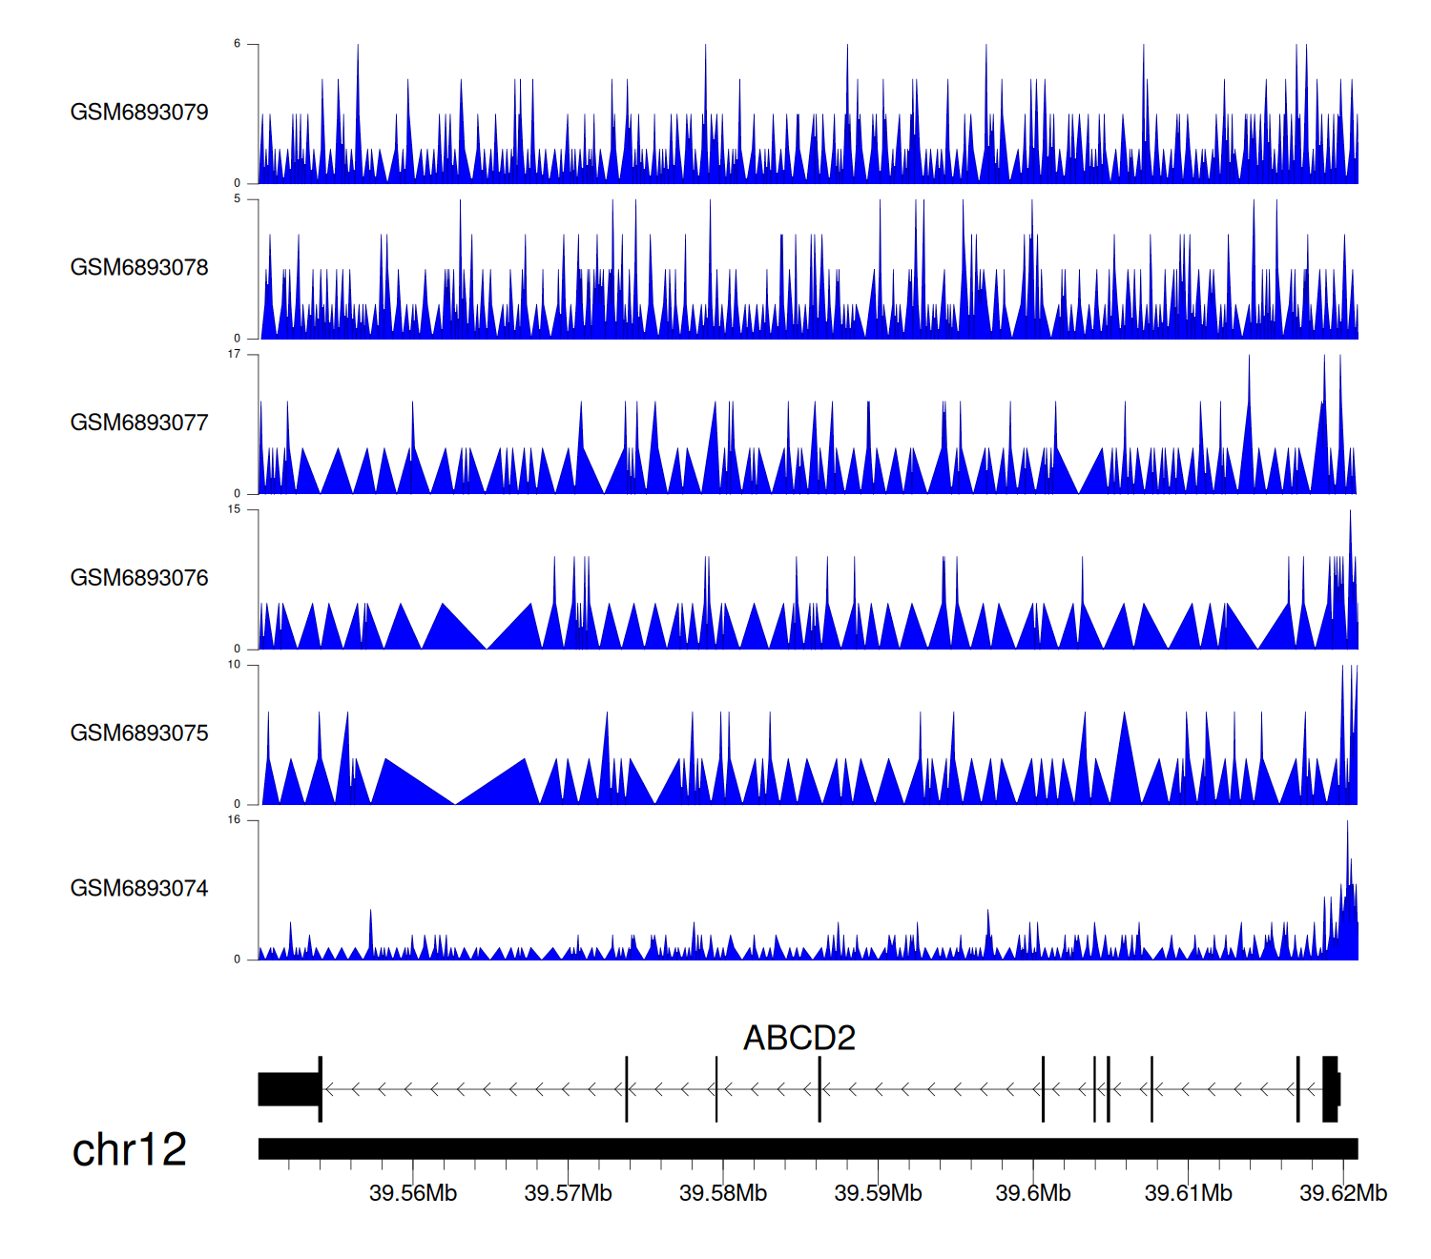
Task: Click the 39.62Mb axis tick label
Action: (x=1343, y=1193)
